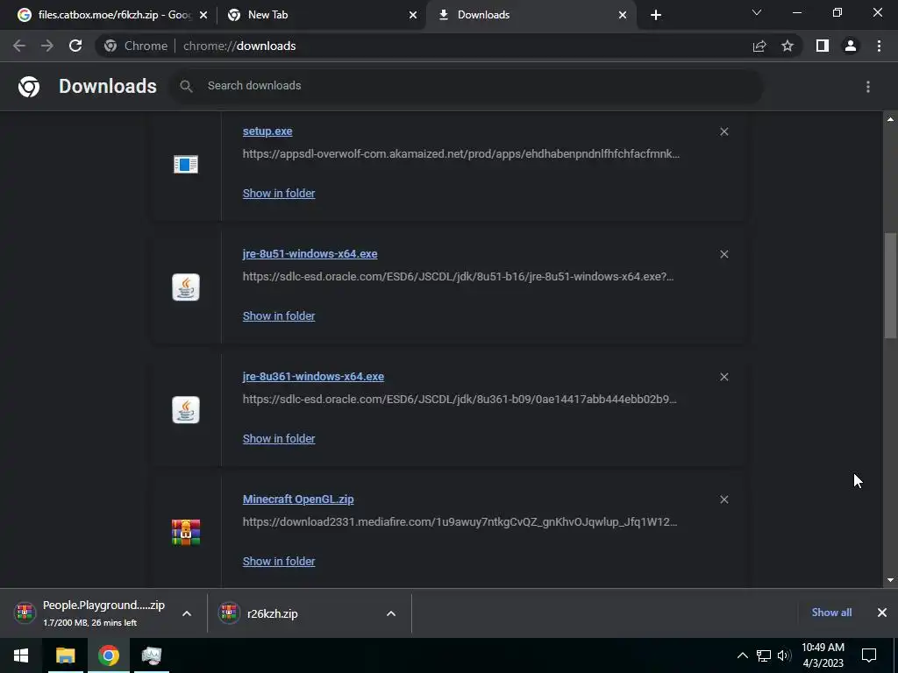Click the third taskbar app icon
898x673 pixels.
(151, 655)
